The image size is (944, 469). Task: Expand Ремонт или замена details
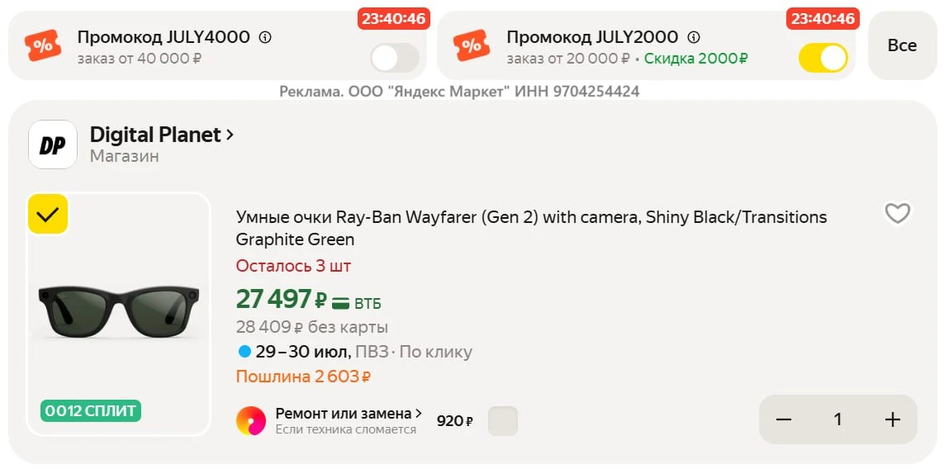coord(349,414)
